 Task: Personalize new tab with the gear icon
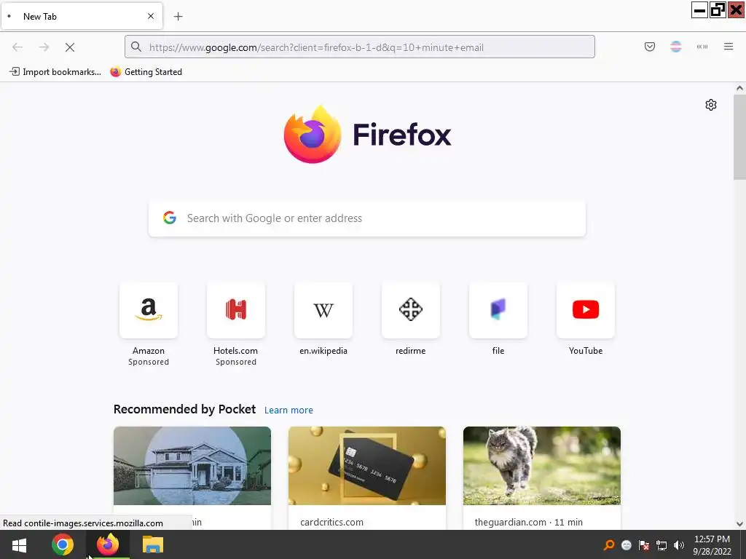click(711, 105)
